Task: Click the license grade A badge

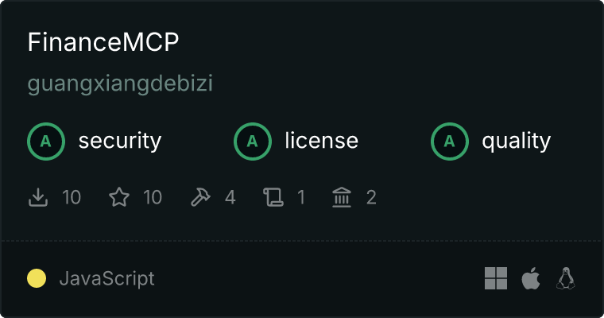Action: (253, 142)
